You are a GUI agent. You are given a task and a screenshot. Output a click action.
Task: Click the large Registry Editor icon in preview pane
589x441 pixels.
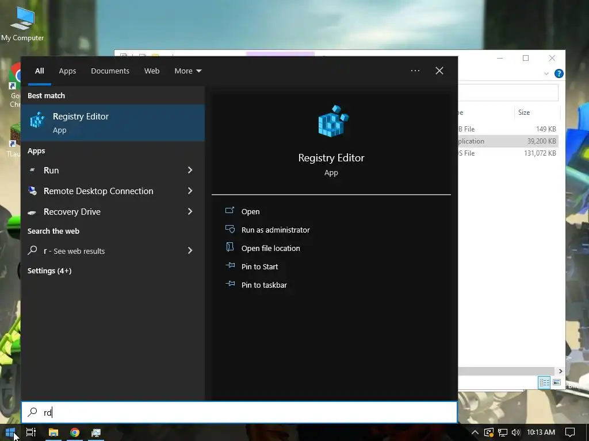[333, 121]
